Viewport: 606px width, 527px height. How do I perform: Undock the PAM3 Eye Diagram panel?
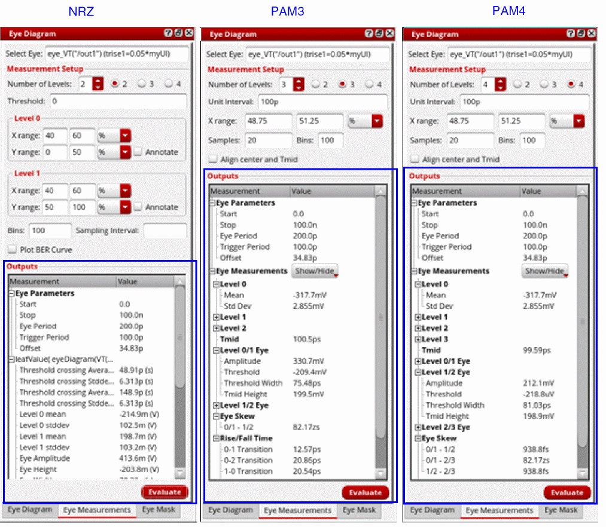[379, 33]
